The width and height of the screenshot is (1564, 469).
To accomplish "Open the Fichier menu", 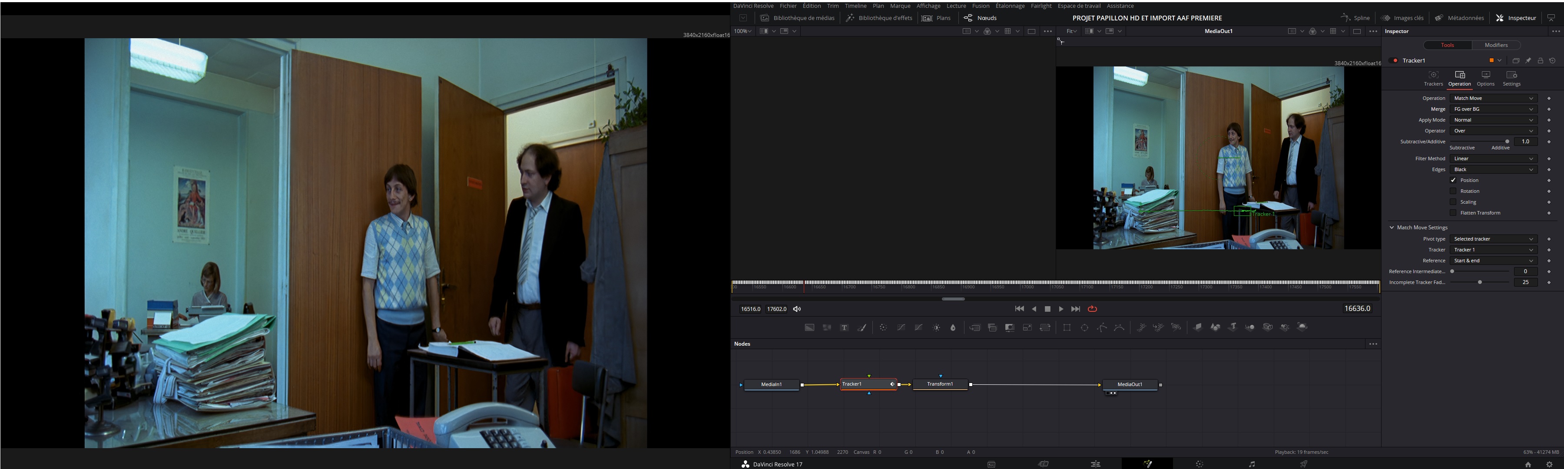I will 788,6.
